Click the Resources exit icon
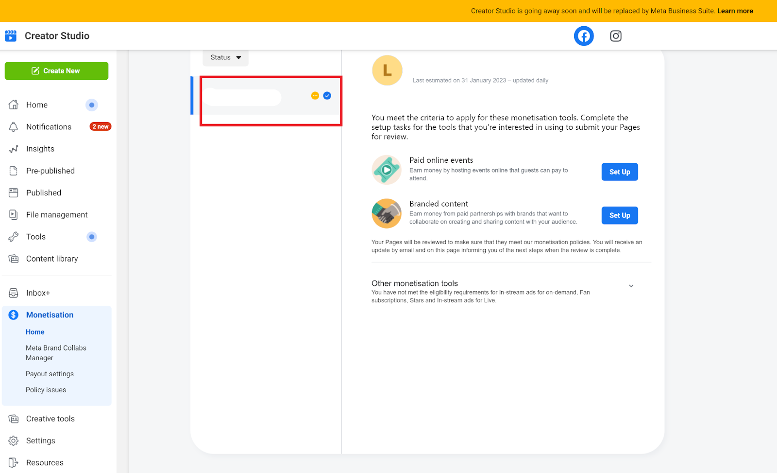777x473 pixels. click(x=14, y=463)
